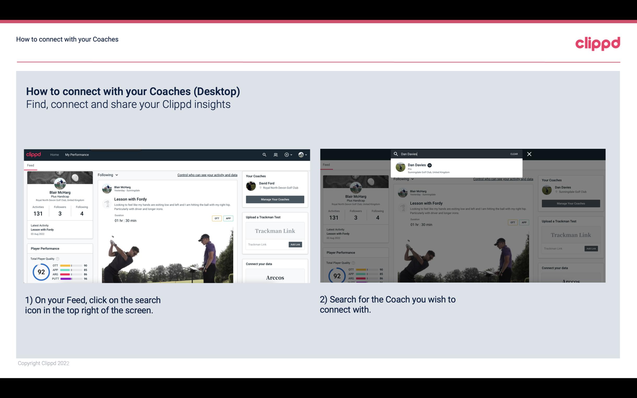This screenshot has width=637, height=398.
Task: Click the Add Link button for Trackman
Action: [295, 244]
